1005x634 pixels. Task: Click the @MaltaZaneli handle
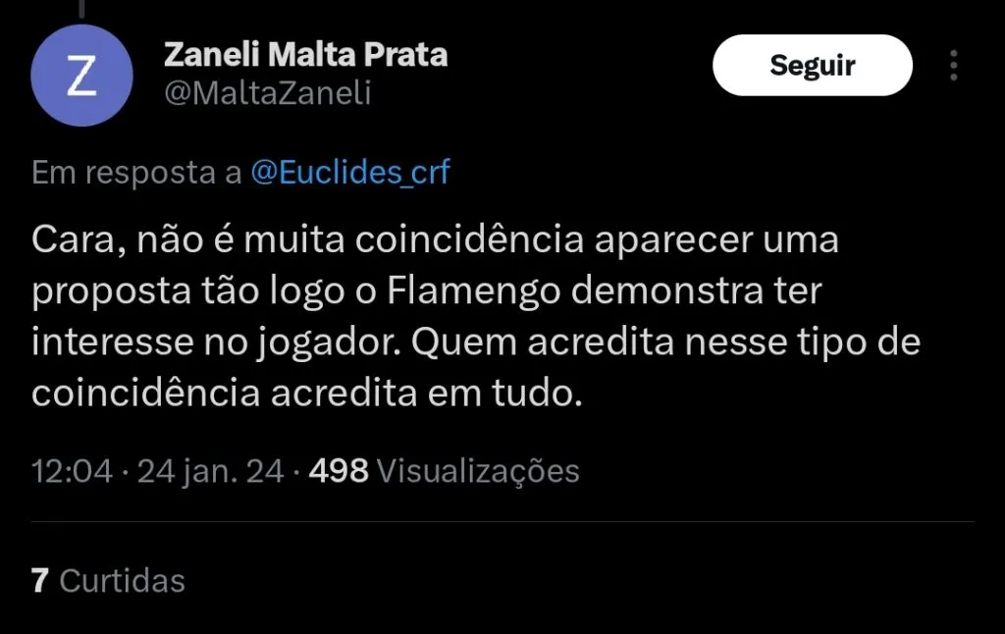(x=267, y=93)
